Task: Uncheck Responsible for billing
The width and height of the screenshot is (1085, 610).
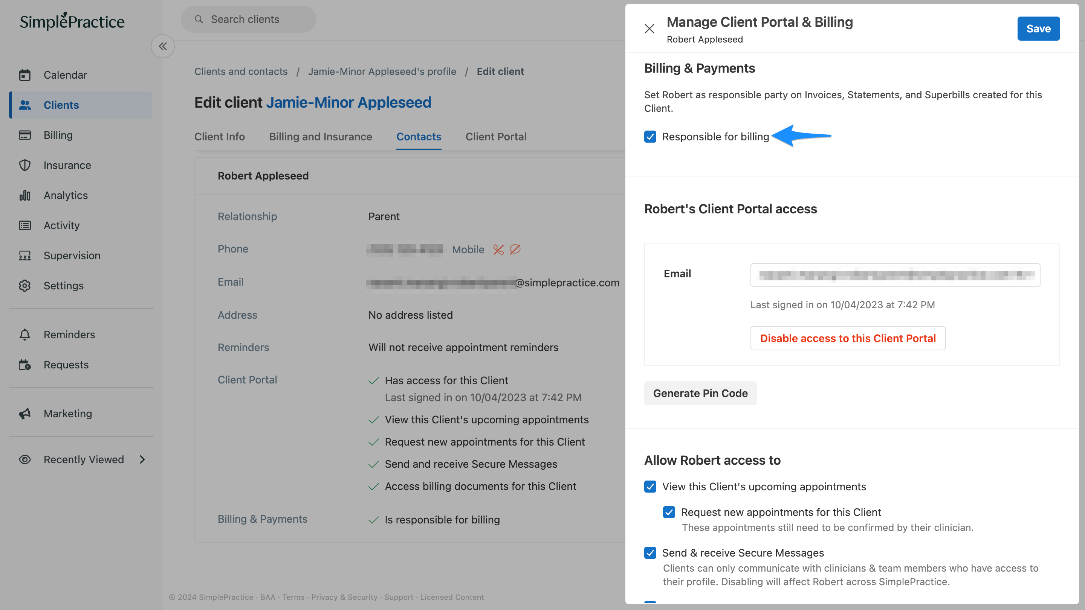Action: pos(650,137)
